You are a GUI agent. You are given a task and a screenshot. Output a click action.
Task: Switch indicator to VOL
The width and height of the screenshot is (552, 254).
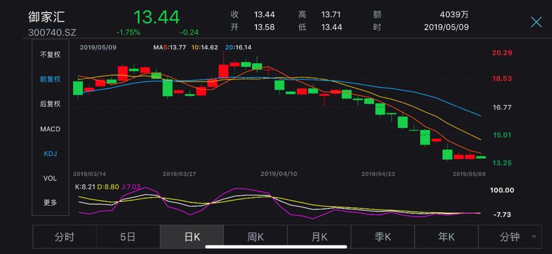pyautogui.click(x=50, y=178)
